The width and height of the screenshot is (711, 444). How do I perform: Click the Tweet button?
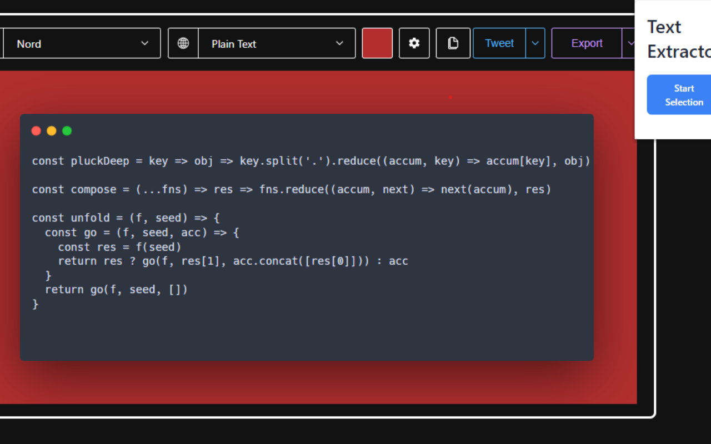tap(499, 43)
